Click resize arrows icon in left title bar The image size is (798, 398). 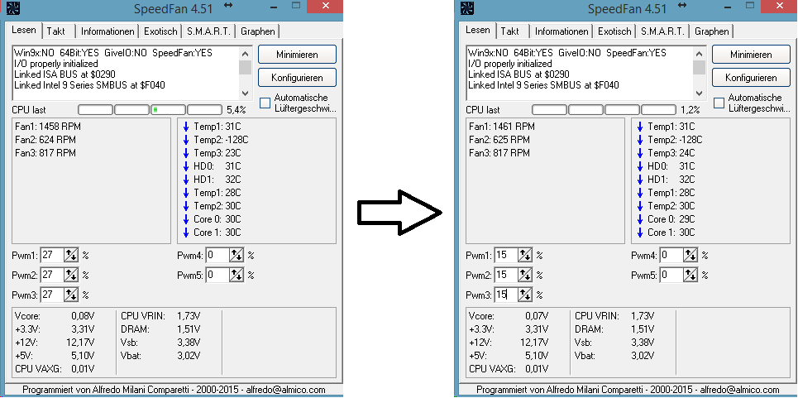(x=228, y=5)
